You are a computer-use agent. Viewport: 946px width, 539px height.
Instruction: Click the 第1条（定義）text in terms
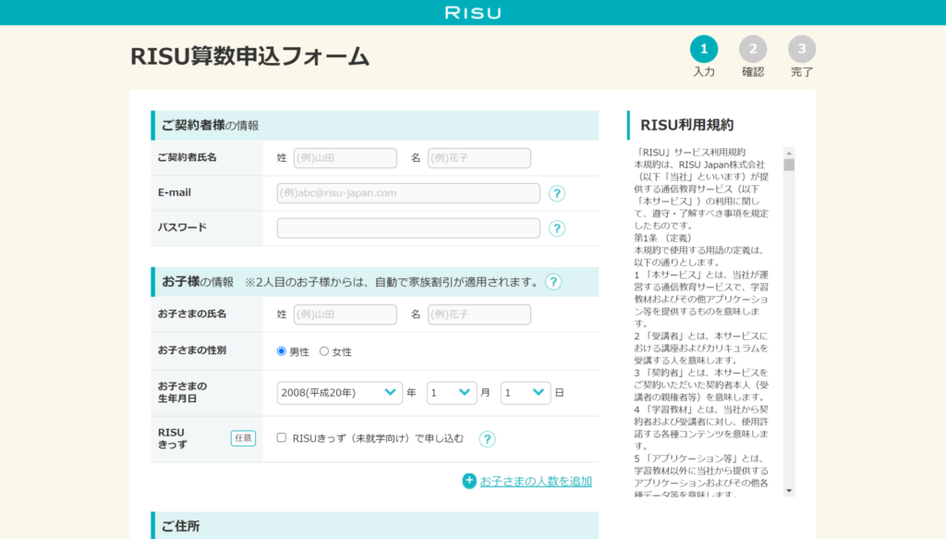tap(663, 238)
